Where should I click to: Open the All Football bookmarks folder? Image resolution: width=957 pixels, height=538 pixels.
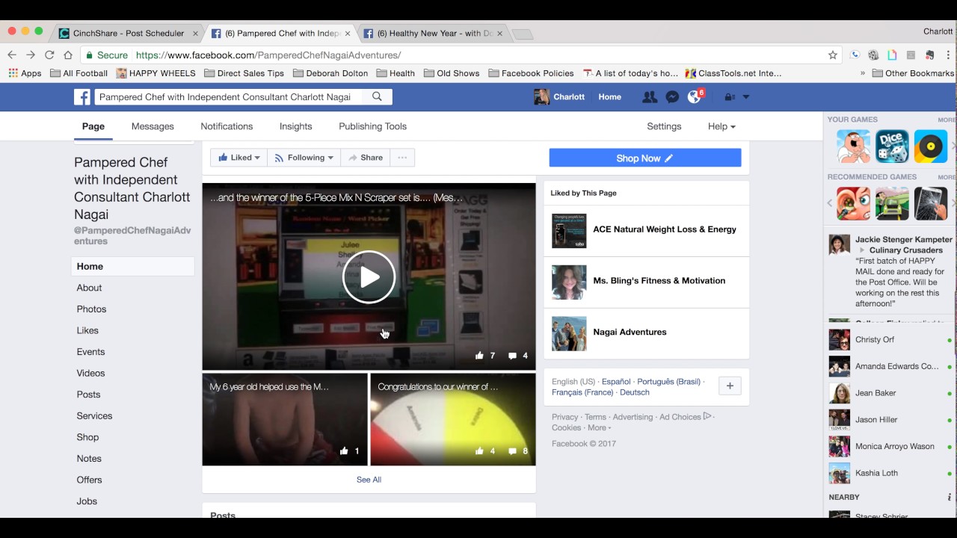pos(79,73)
